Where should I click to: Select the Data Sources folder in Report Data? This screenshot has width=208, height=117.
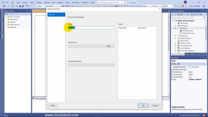[x=15, y=25]
